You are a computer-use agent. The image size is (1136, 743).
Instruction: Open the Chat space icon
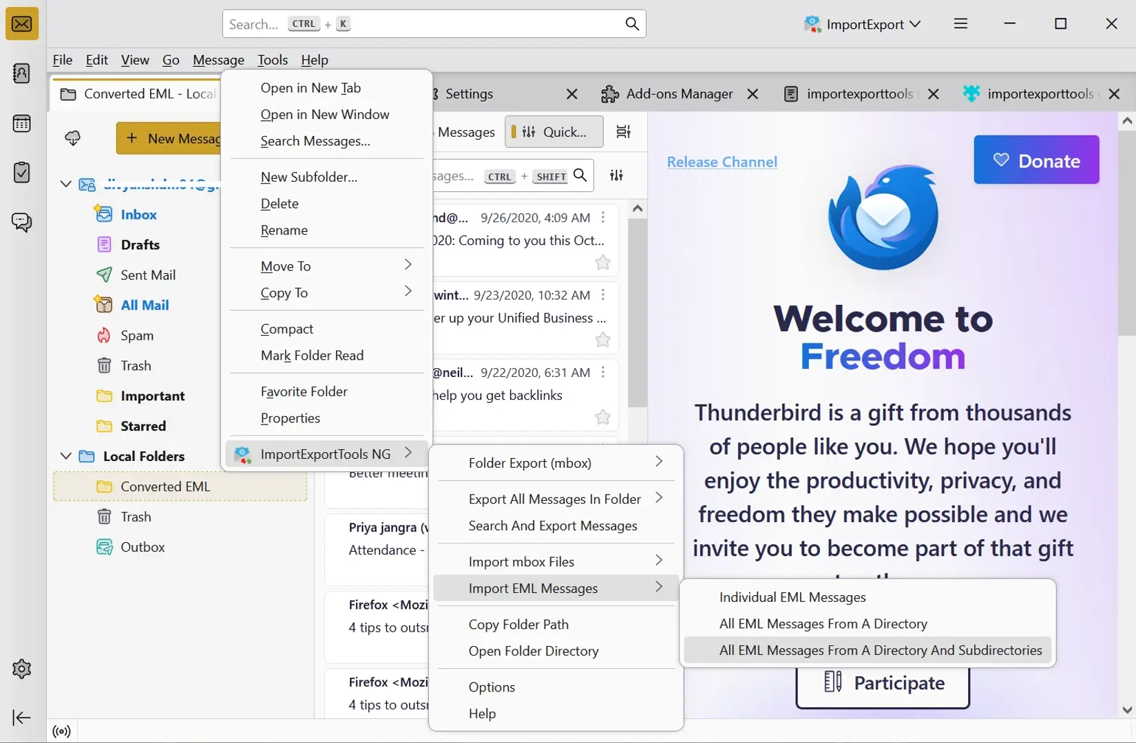(22, 222)
